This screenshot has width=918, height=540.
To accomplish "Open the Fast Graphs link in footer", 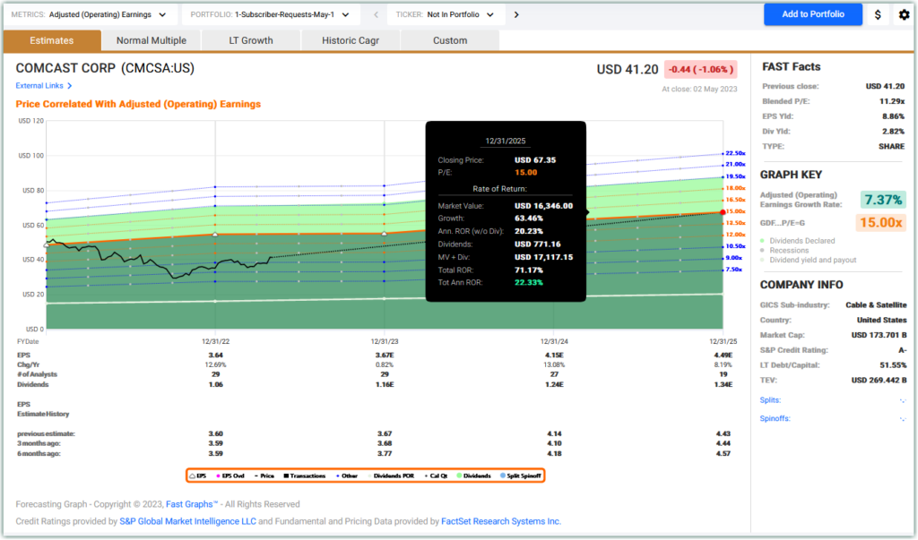I will pyautogui.click(x=192, y=504).
